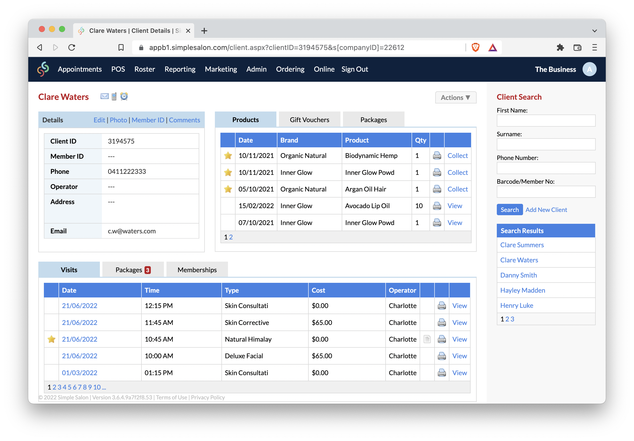Image resolution: width=634 pixels, height=441 pixels.
Task: Open the Memberships tab
Action: (197, 270)
